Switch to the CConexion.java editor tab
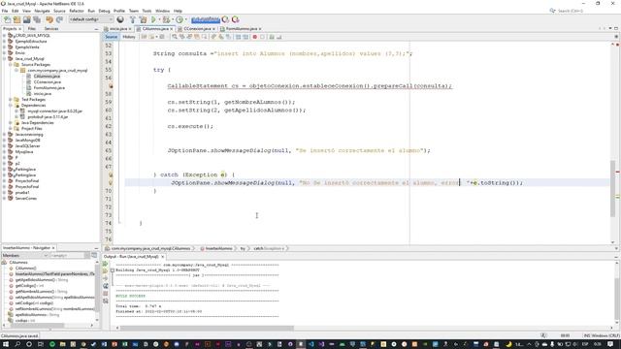This screenshot has height=349, width=621. (x=197, y=29)
